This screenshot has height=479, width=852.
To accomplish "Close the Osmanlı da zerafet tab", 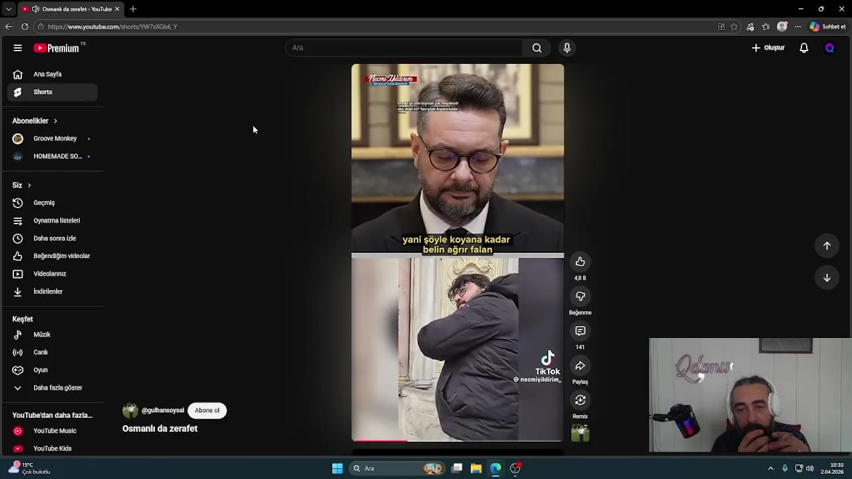I will click(x=117, y=9).
